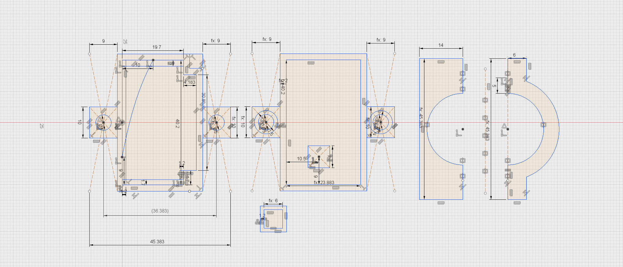
Task: Click the vertical constraint icon right of the 6 dimension
Action: (x=529, y=66)
